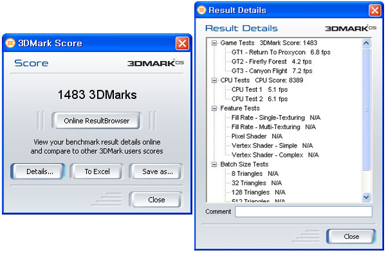Viewport: 386px width, 255px height.
Task: Select CPU Test 1 row
Action: coord(259,90)
